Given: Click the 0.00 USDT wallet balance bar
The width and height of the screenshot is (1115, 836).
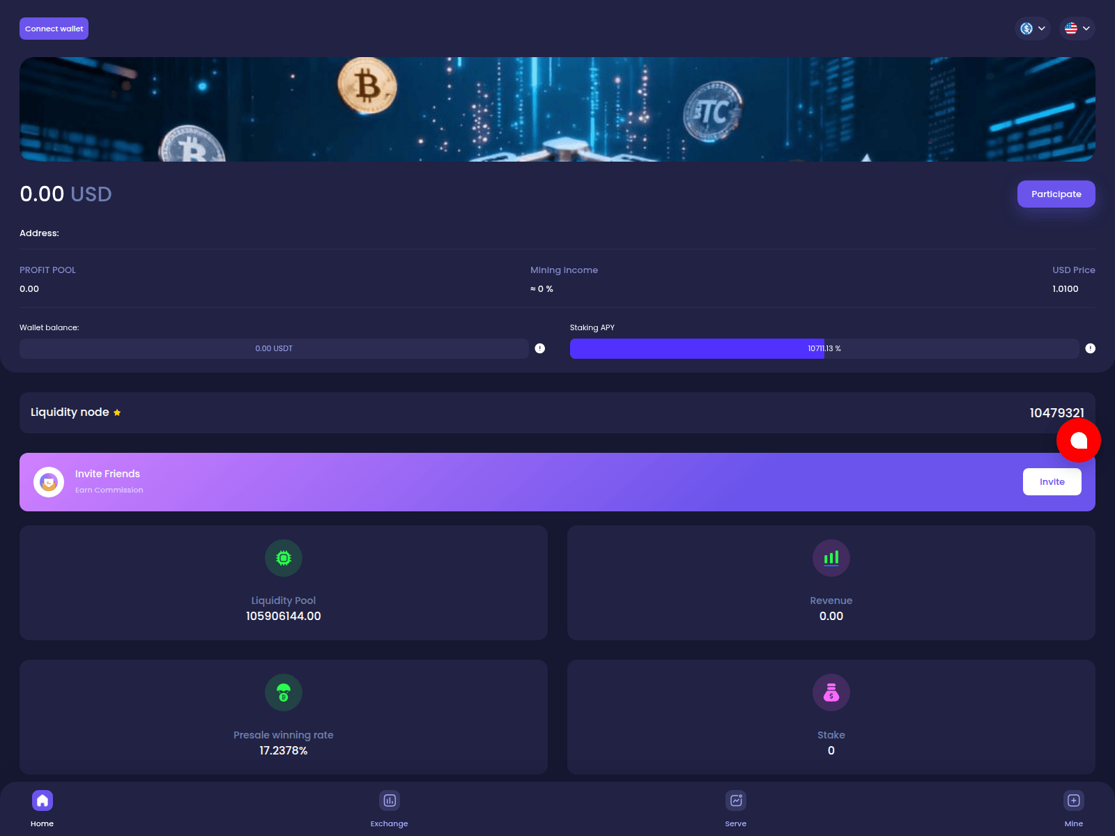Looking at the screenshot, I should (274, 348).
